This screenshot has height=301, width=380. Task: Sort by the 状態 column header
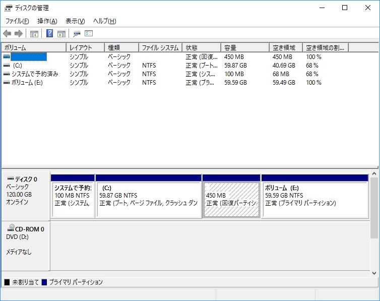(202, 47)
